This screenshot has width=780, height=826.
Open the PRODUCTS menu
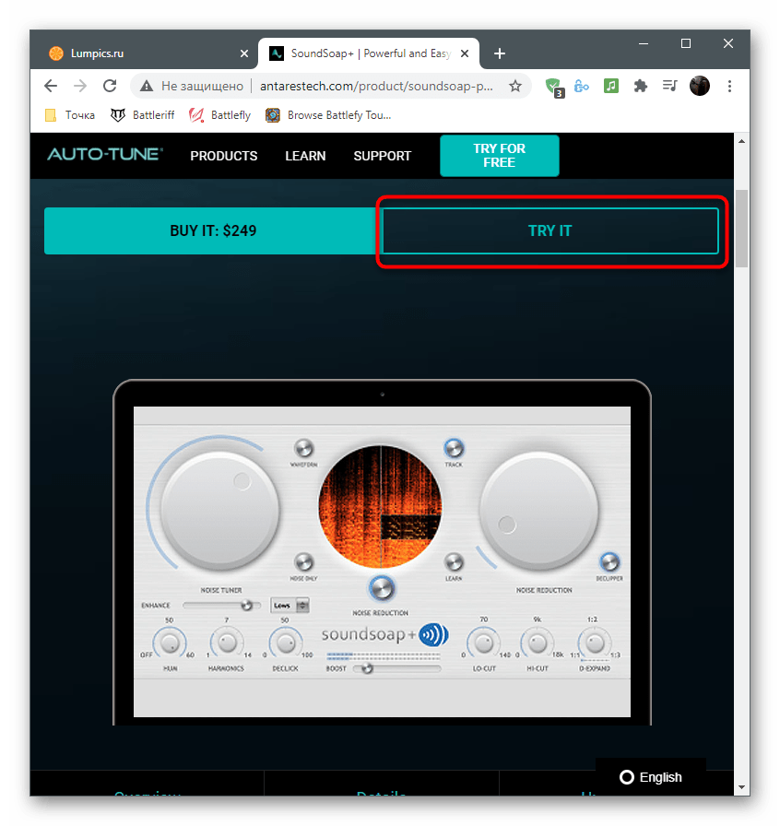click(x=224, y=156)
